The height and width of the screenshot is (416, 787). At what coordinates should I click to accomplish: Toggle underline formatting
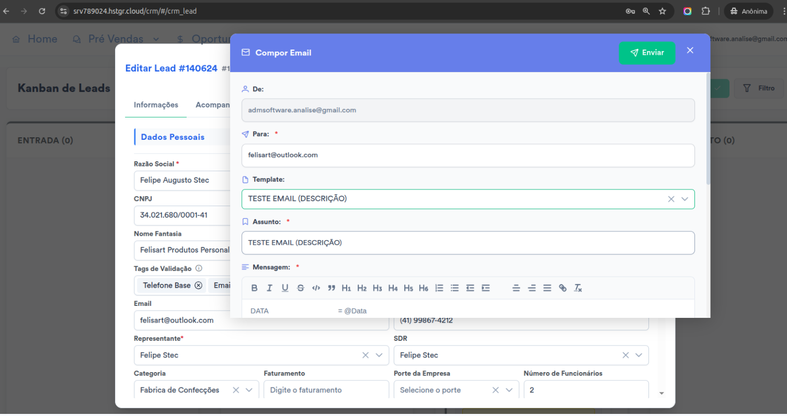coord(285,288)
